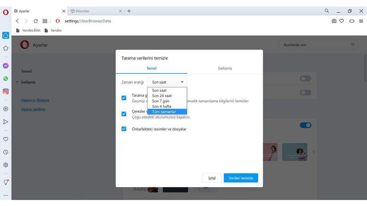Disable Önbellekteki resimler ve dosyalar option
The image size is (367, 206).
[124, 128]
